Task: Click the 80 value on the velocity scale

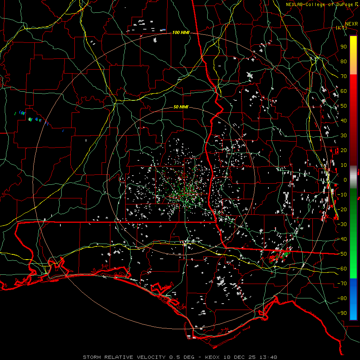Action: click(344, 61)
